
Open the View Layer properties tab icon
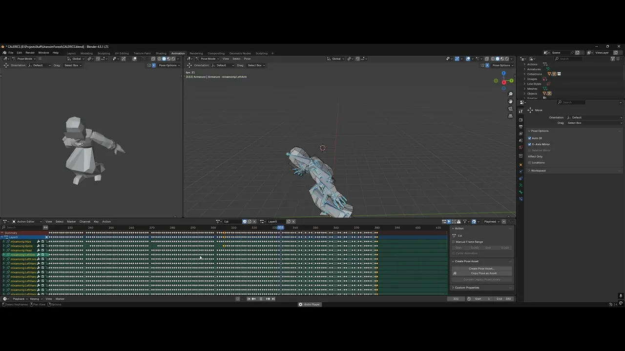(521, 133)
